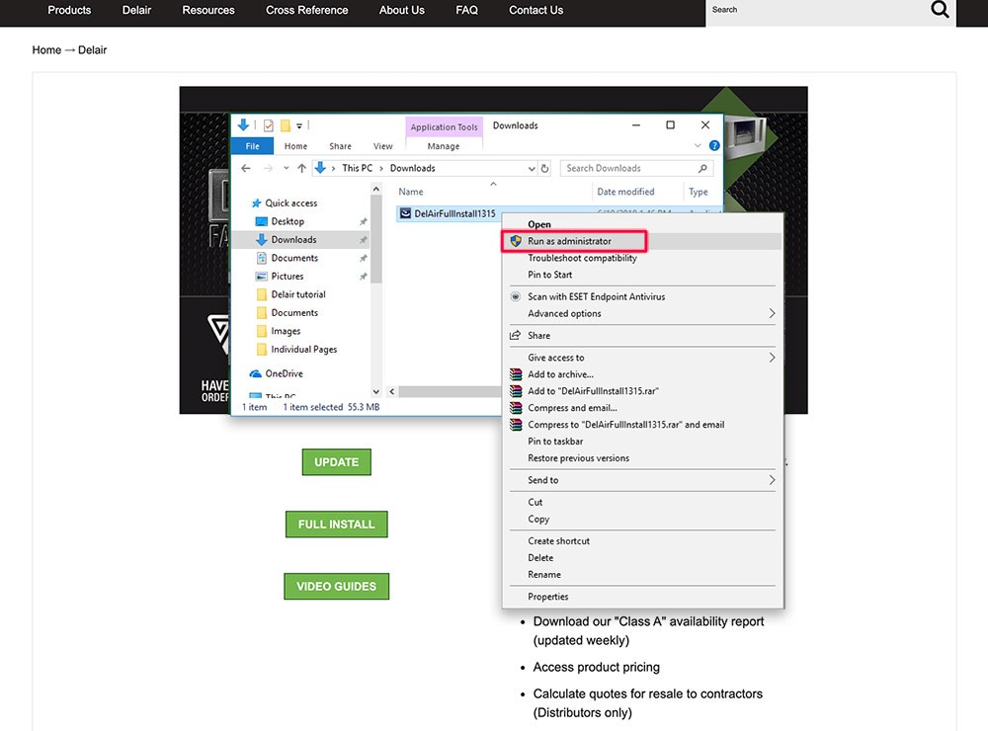
Task: Click the WinRAR icon beside Compress and email
Action: click(516, 408)
